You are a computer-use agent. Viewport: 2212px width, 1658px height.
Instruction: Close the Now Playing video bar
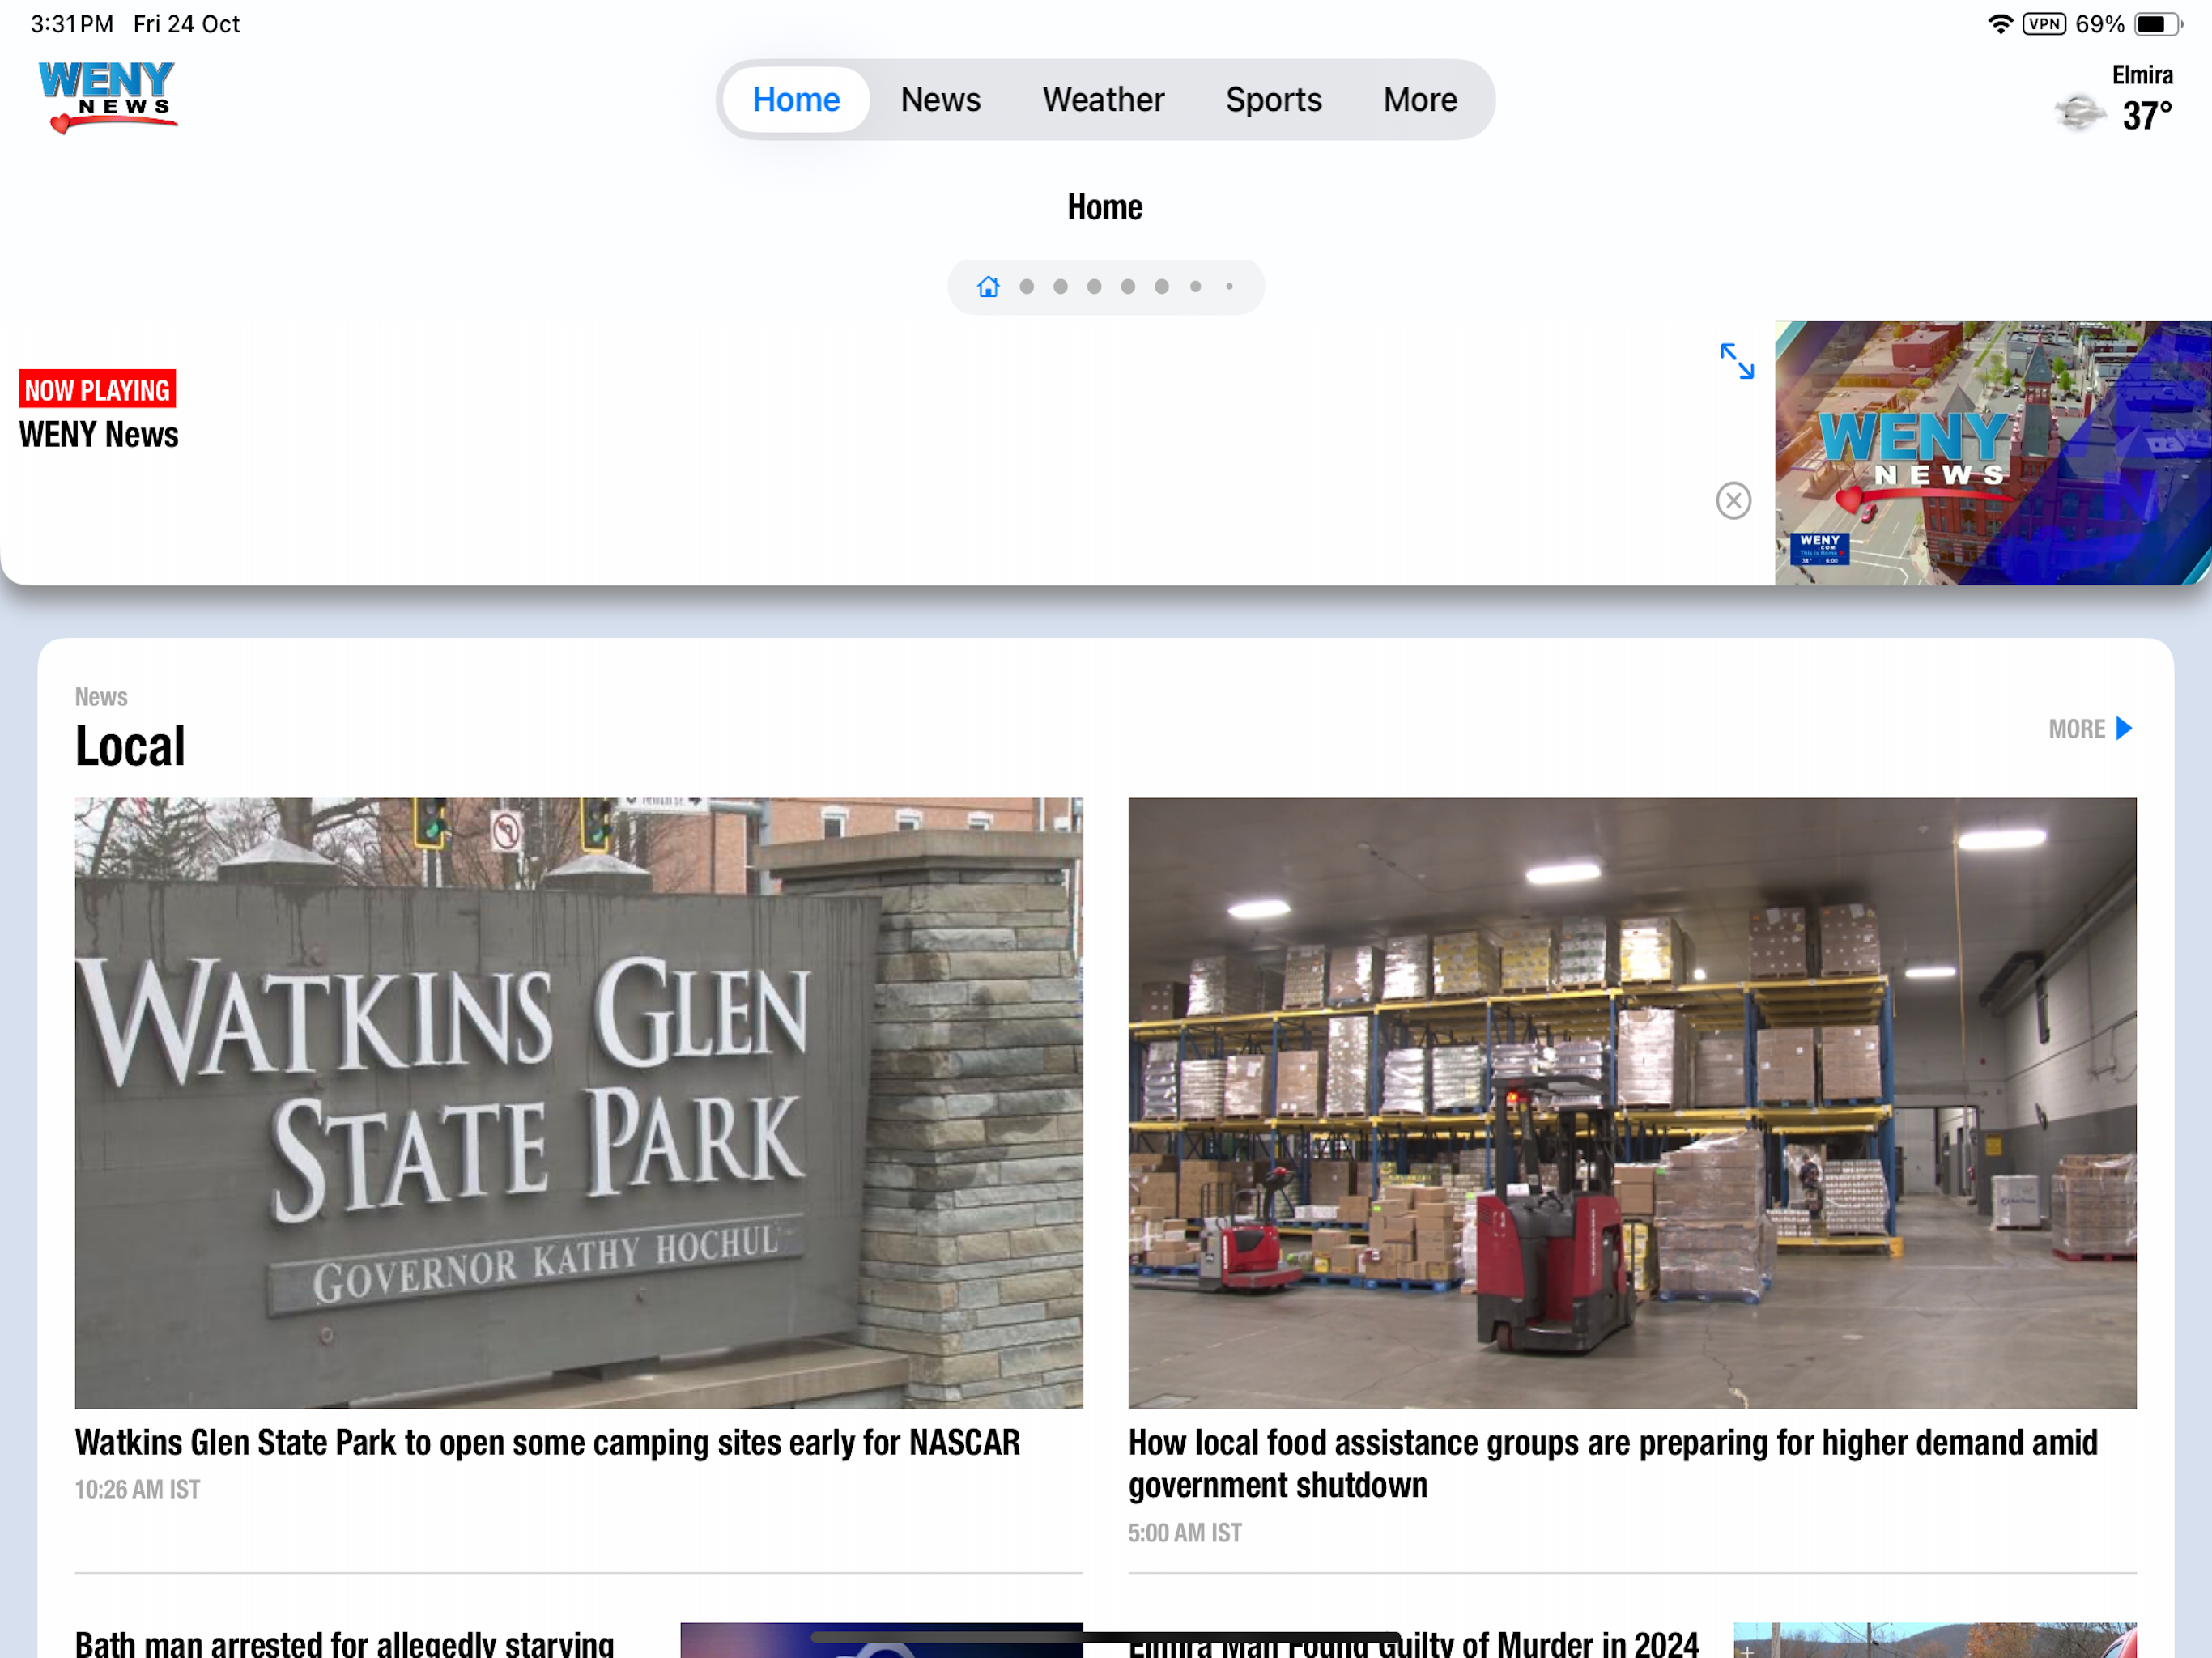click(1733, 500)
